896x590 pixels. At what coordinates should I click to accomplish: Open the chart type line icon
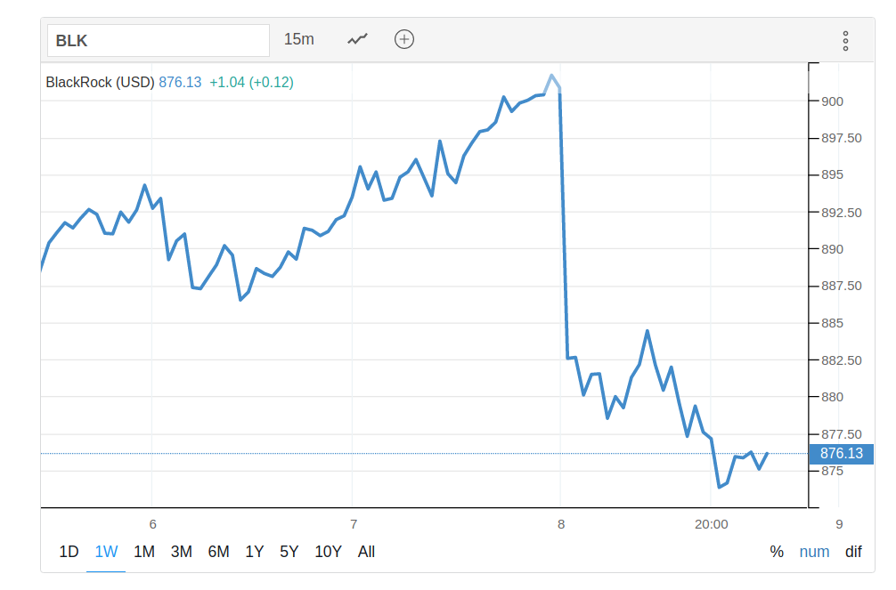[x=358, y=39]
